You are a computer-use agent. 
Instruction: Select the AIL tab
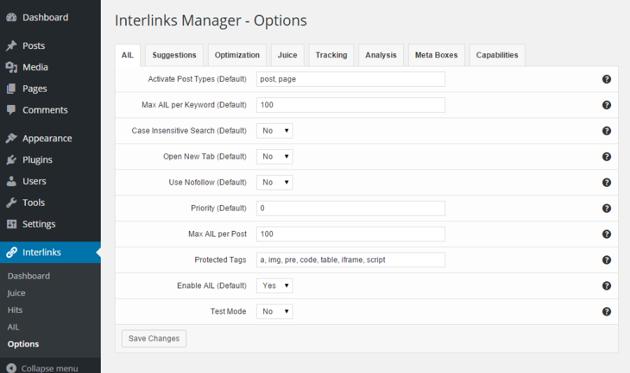127,55
